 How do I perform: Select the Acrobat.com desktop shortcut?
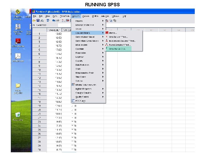coord(18,58)
